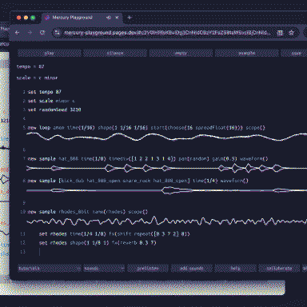Click the kick_dub sample waveform display
This screenshot has height=307, width=307.
(x=167, y=190)
